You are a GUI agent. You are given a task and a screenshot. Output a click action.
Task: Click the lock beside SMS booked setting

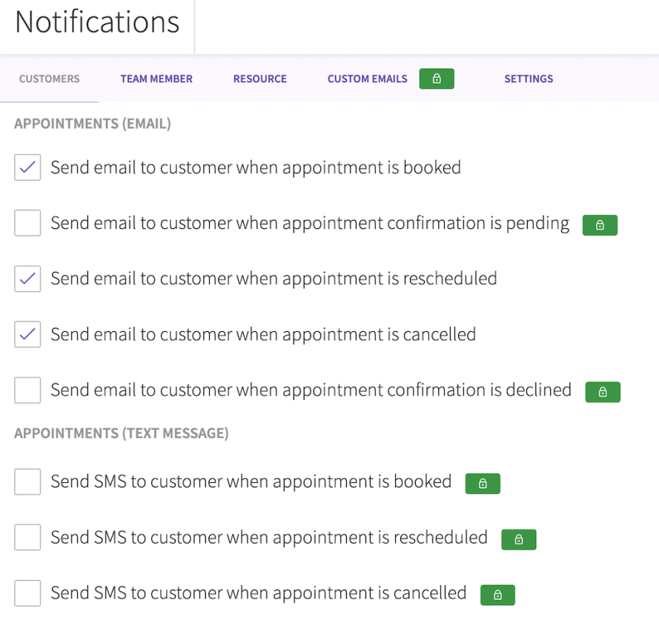(483, 484)
